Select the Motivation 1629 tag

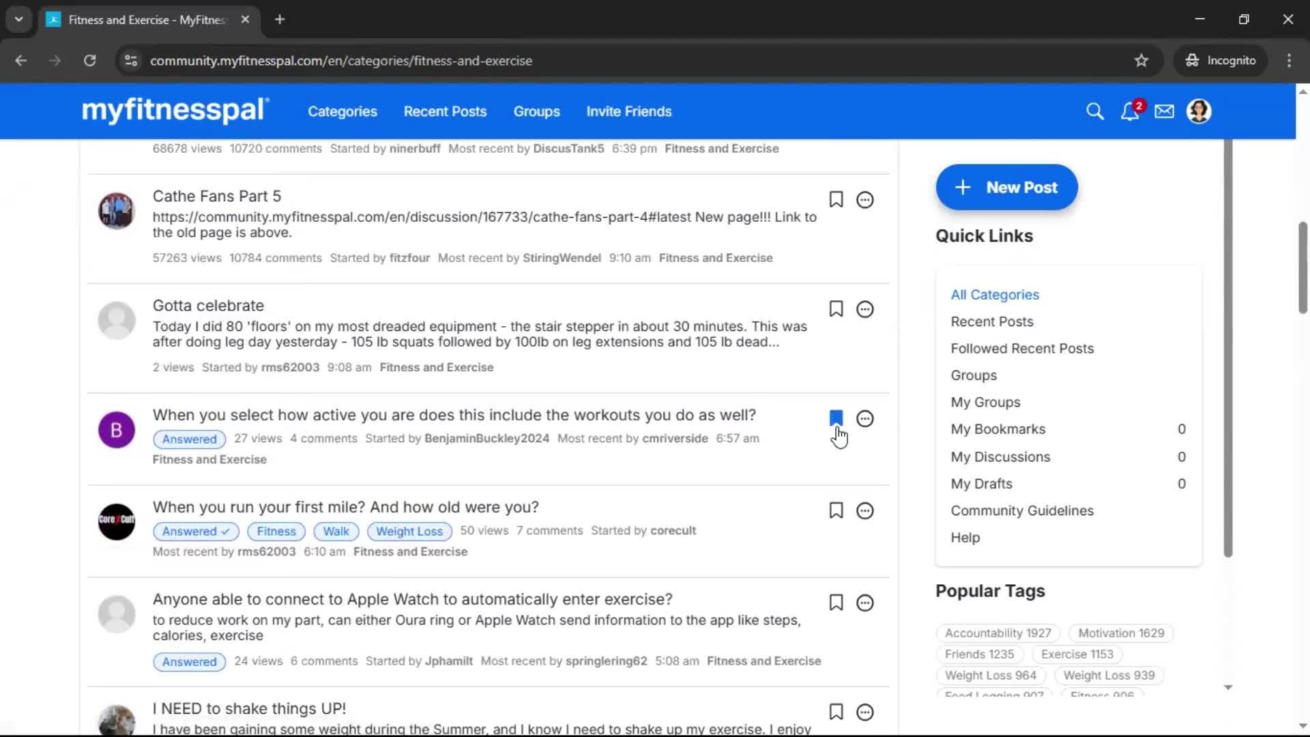point(1121,633)
